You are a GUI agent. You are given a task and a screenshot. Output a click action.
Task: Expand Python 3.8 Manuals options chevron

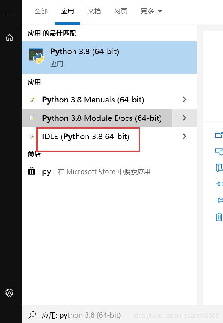[184, 100]
